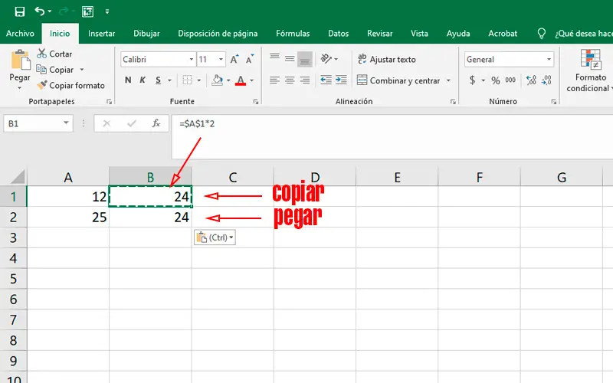The height and width of the screenshot is (383, 613).
Task: Open the undo history dropdown arrow
Action: 50,11
